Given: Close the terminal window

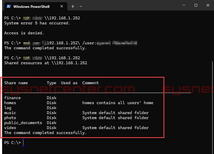Looking at the screenshot, I should coord(208,5).
